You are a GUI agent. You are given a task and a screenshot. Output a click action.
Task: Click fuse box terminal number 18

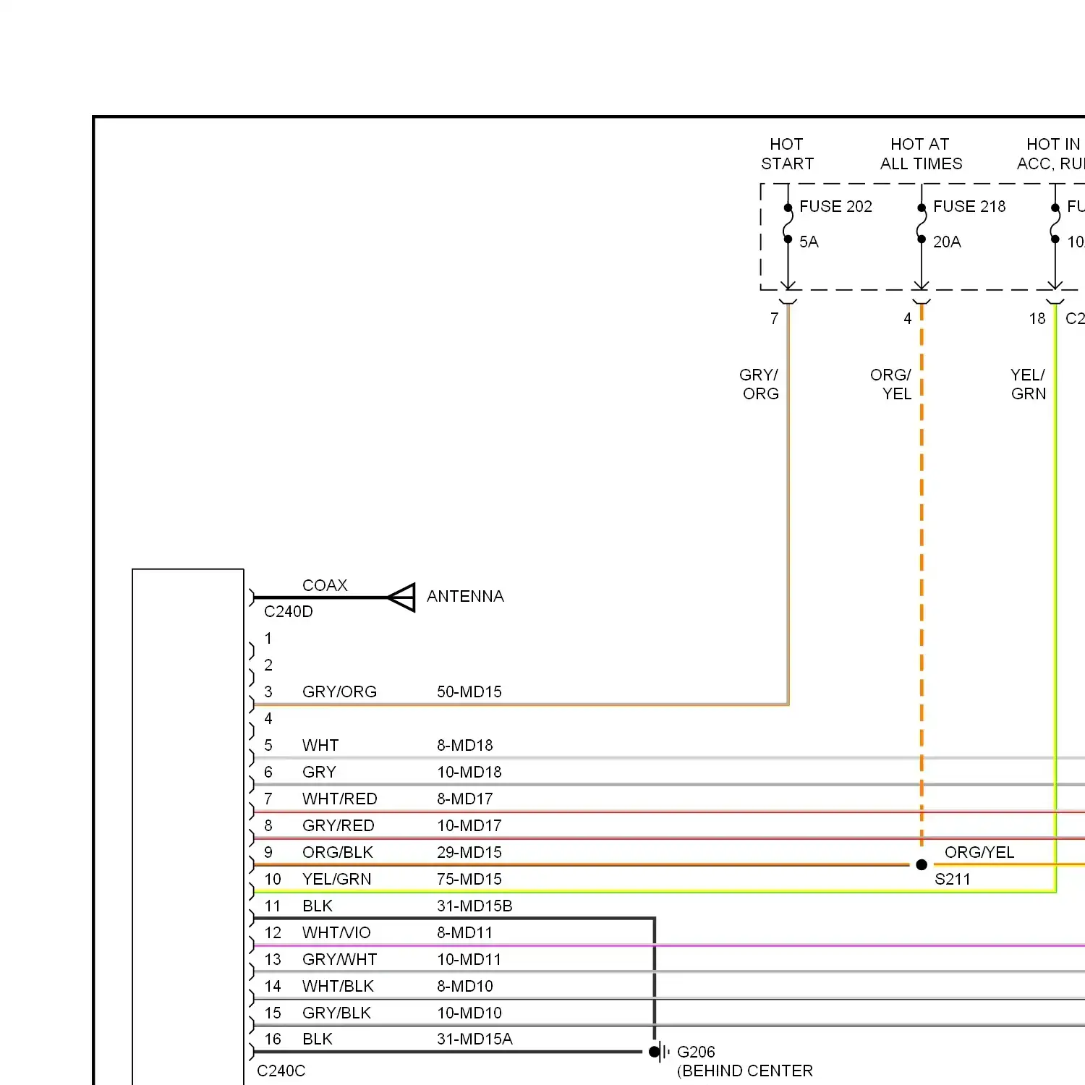tap(1037, 318)
